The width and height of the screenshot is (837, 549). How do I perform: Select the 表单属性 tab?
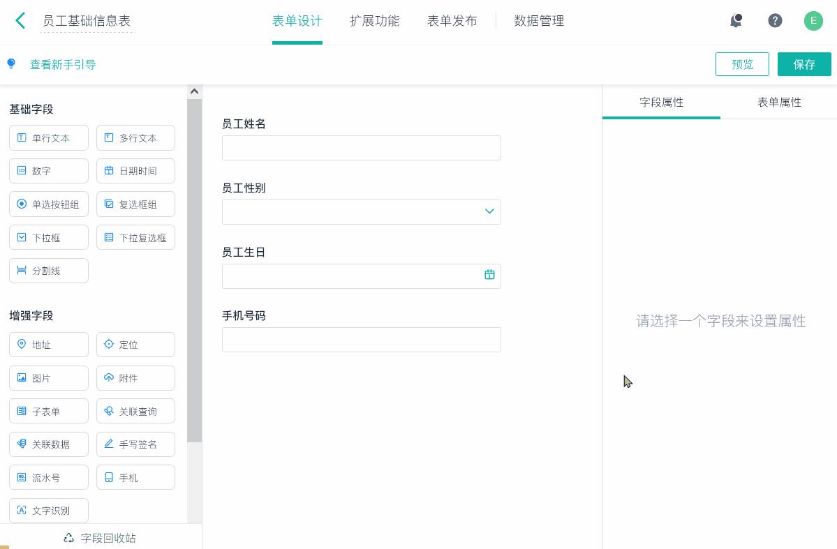tap(779, 103)
